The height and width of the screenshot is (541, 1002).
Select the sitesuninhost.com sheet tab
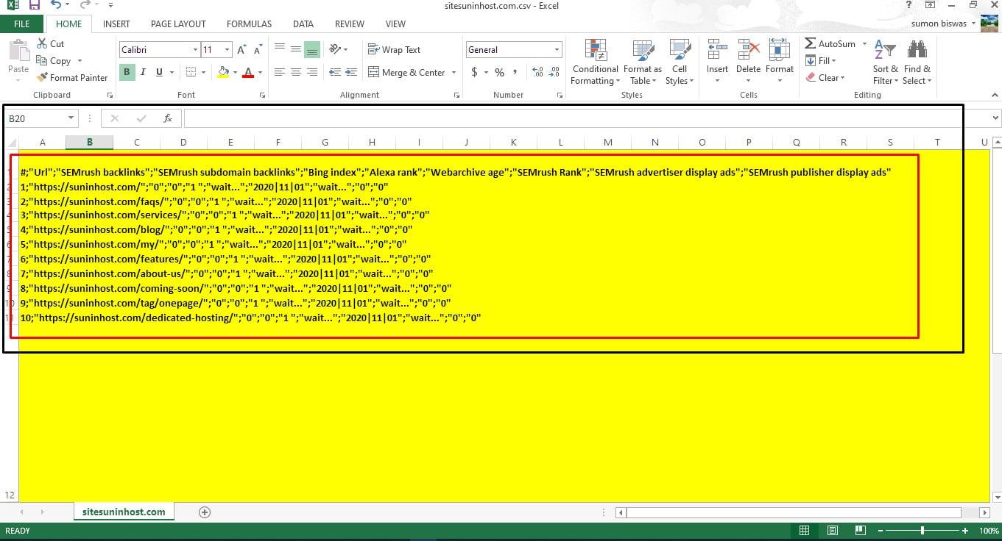[123, 510]
